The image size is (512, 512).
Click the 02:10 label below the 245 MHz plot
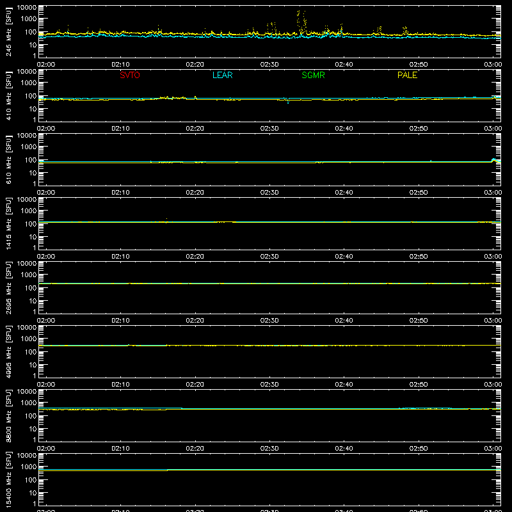click(x=120, y=65)
